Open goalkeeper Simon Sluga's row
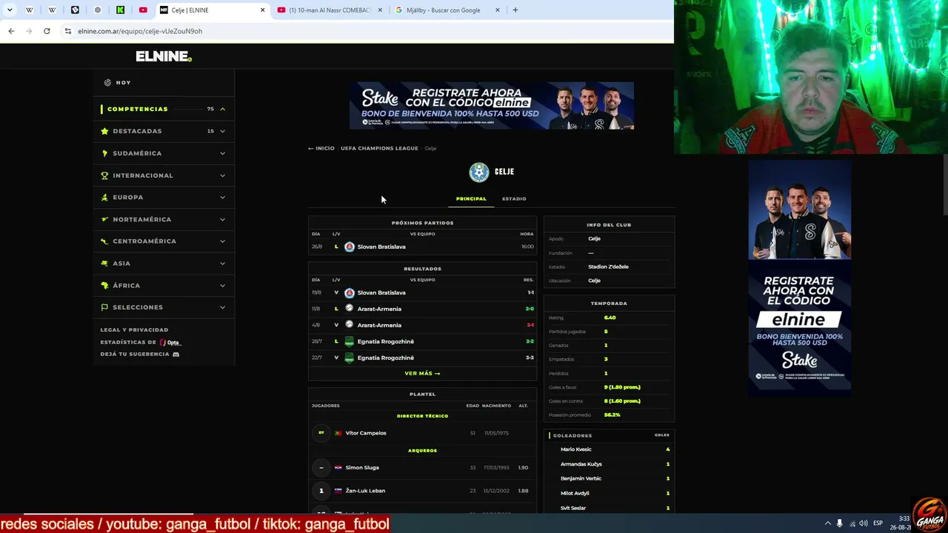This screenshot has width=948, height=533. pyautogui.click(x=422, y=468)
